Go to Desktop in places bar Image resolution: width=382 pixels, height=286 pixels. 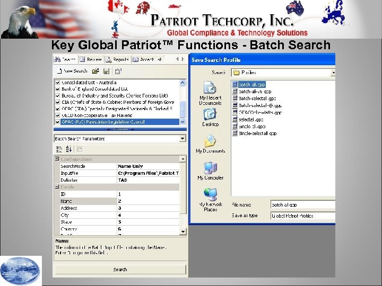click(210, 118)
